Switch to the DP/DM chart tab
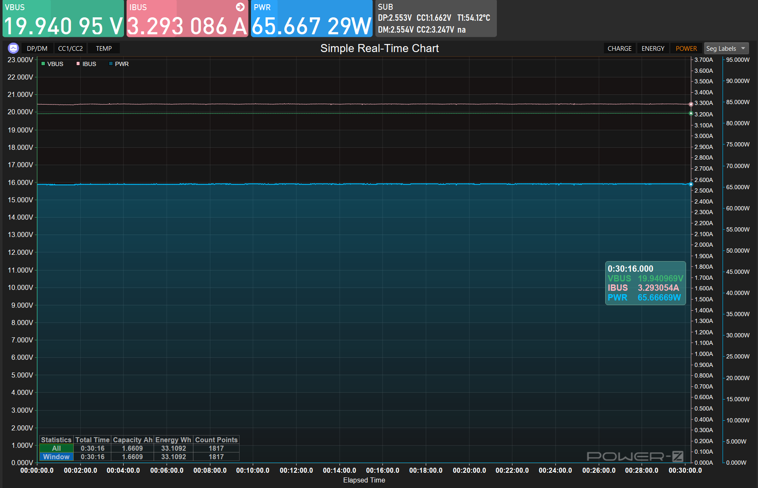 click(x=37, y=48)
